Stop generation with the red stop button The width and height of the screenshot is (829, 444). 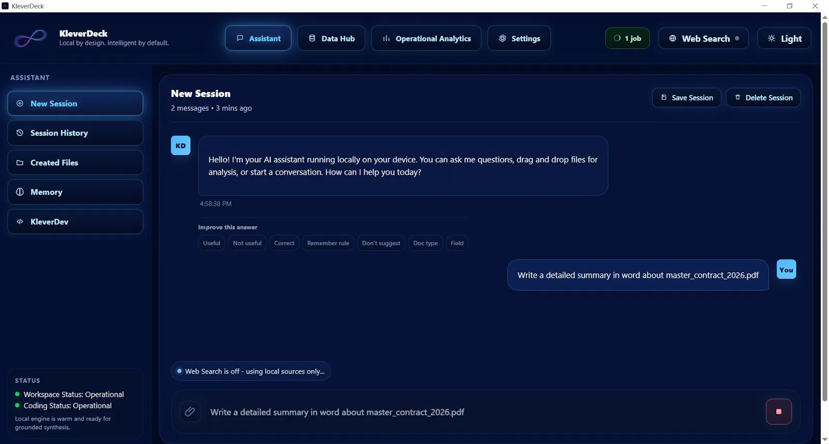coord(779,412)
